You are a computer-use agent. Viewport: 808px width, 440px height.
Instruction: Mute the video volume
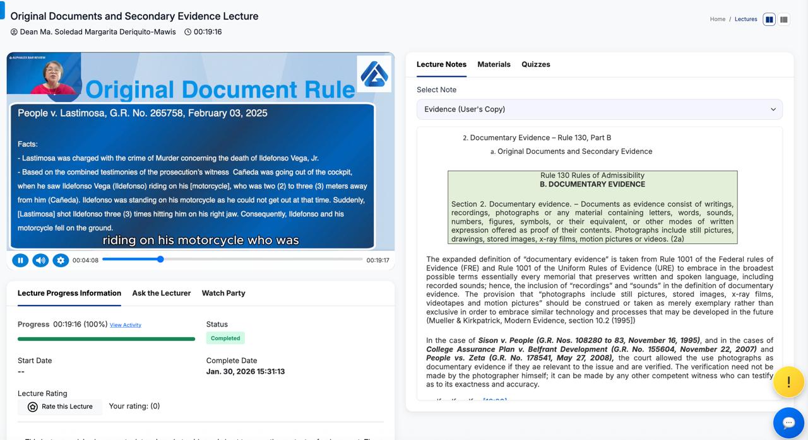pos(40,260)
